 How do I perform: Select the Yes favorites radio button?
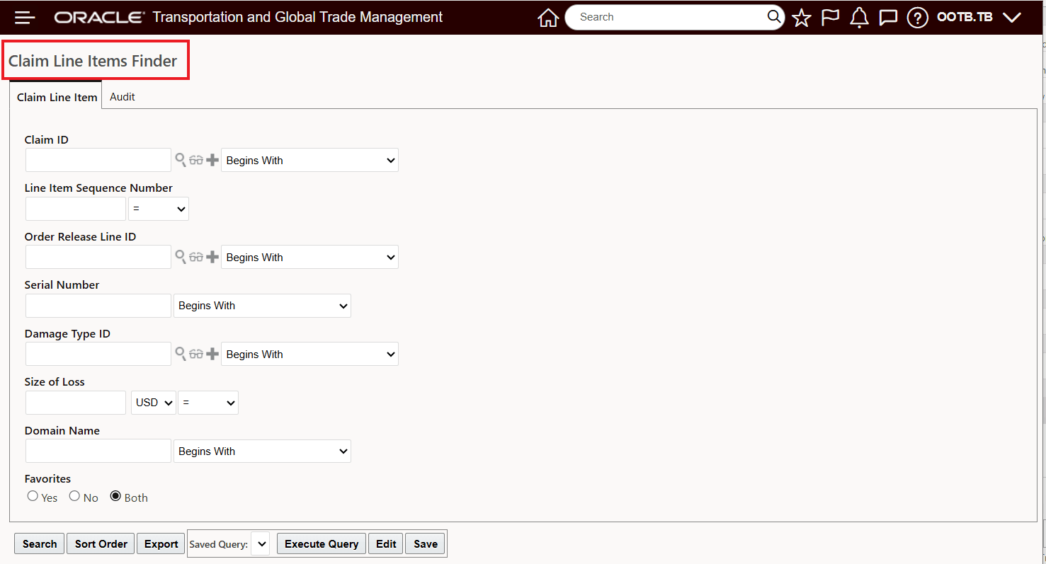click(33, 496)
